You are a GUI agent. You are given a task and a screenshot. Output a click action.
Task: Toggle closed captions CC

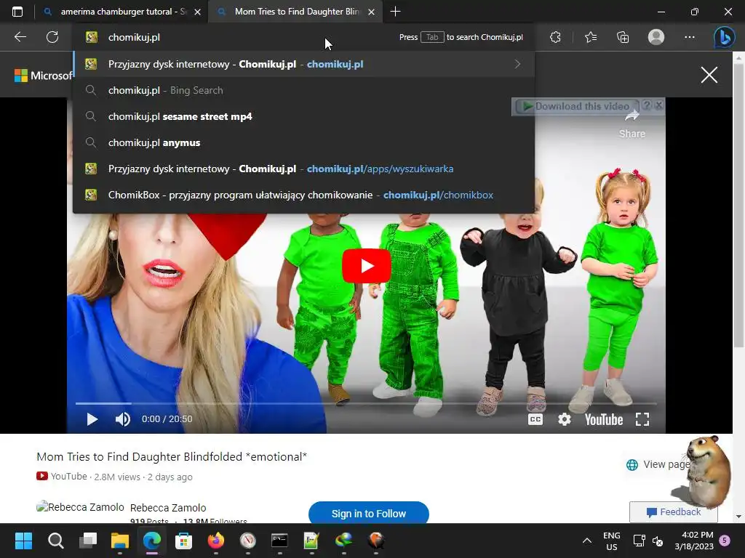(x=535, y=419)
